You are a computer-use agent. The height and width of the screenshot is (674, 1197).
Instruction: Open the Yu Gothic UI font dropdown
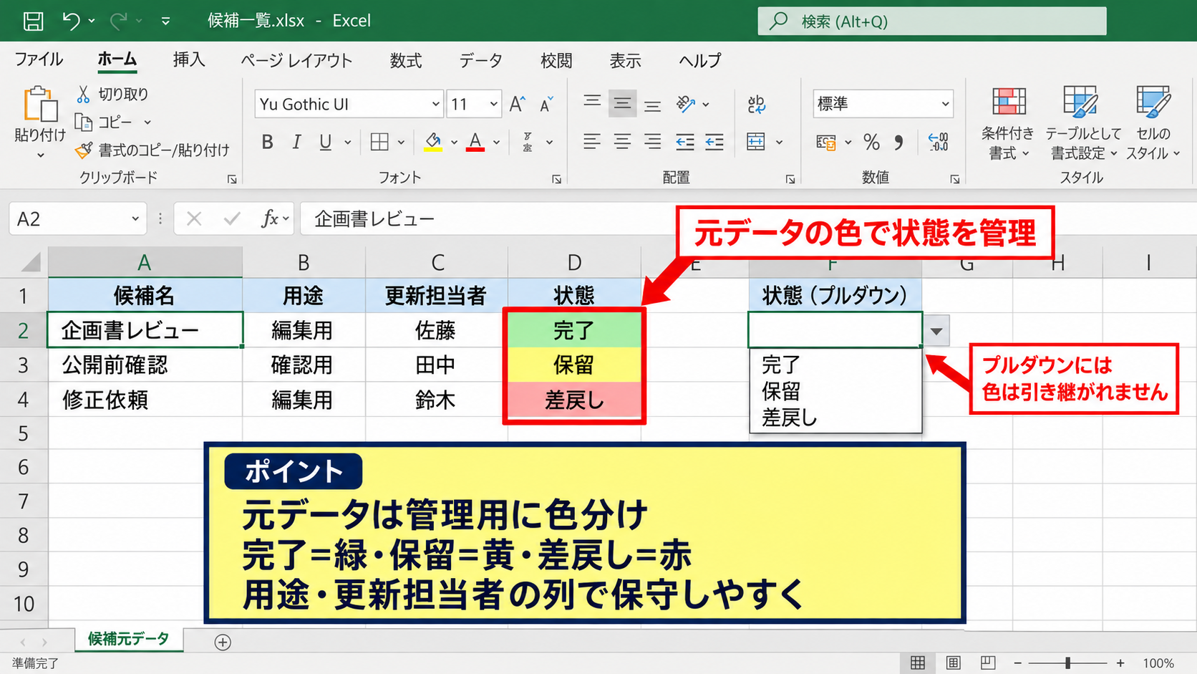435,105
